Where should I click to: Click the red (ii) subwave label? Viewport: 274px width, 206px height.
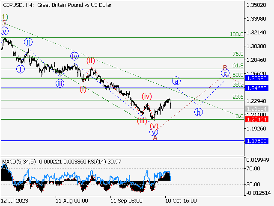click(91, 61)
